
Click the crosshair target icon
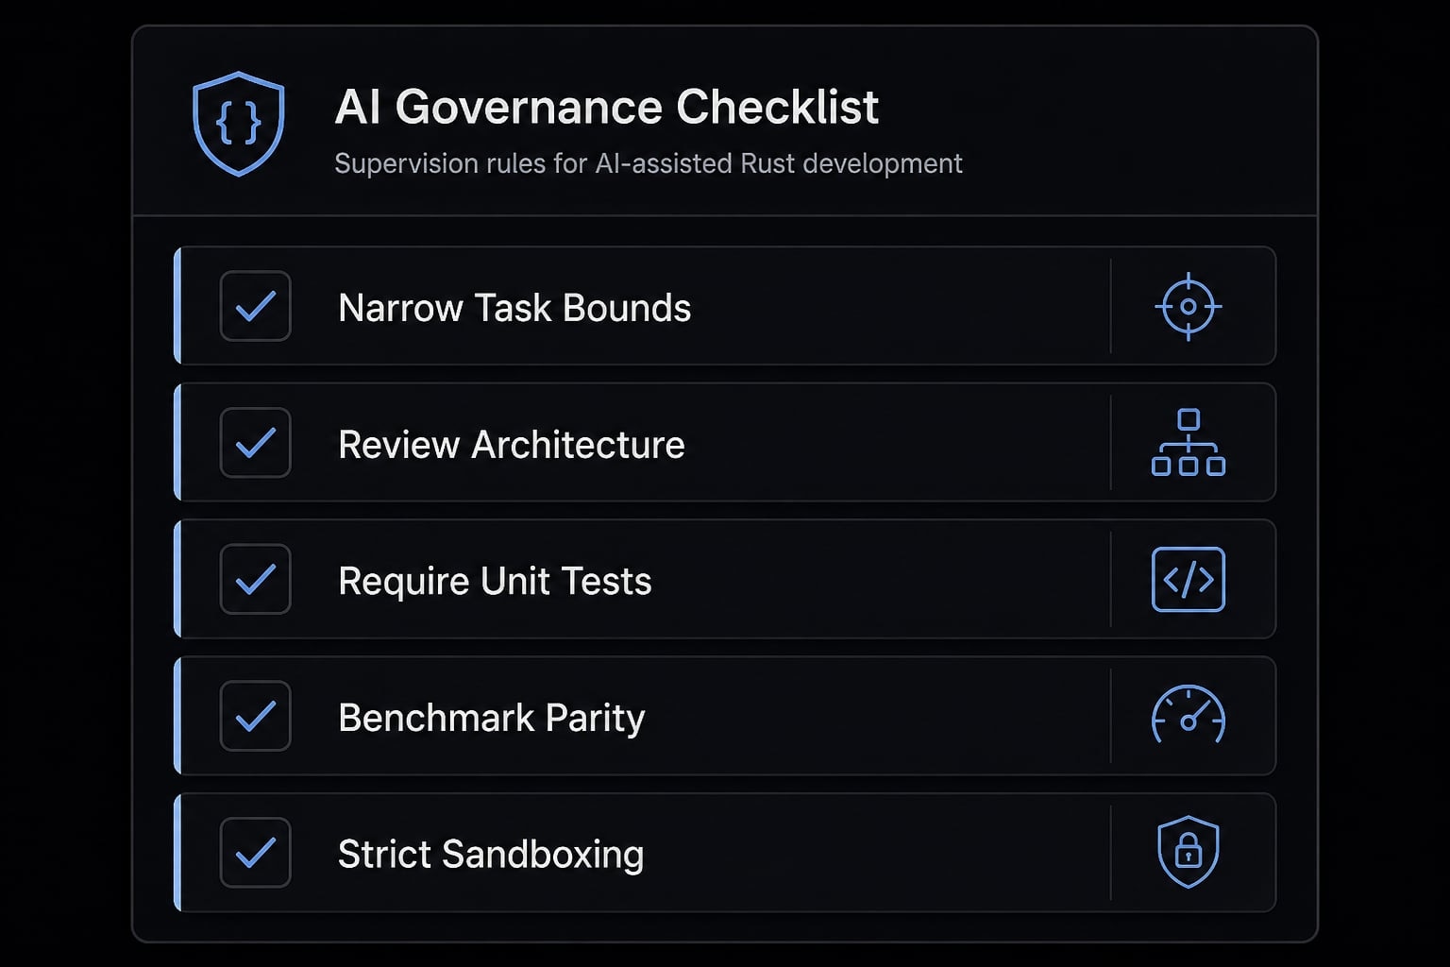(1189, 307)
